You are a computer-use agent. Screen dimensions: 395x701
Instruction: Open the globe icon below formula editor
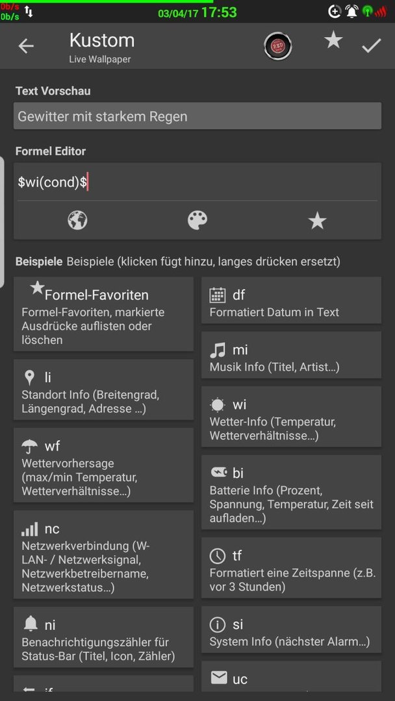pos(77,221)
